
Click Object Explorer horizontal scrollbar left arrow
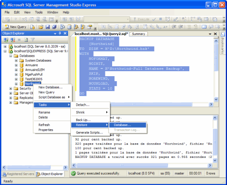[x=4, y=167]
